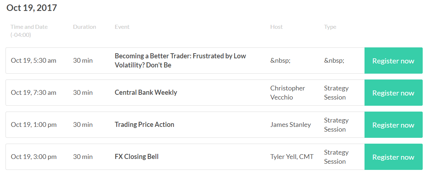This screenshot has width=426, height=175.
Task: Click the Host column header
Action: 277,27
